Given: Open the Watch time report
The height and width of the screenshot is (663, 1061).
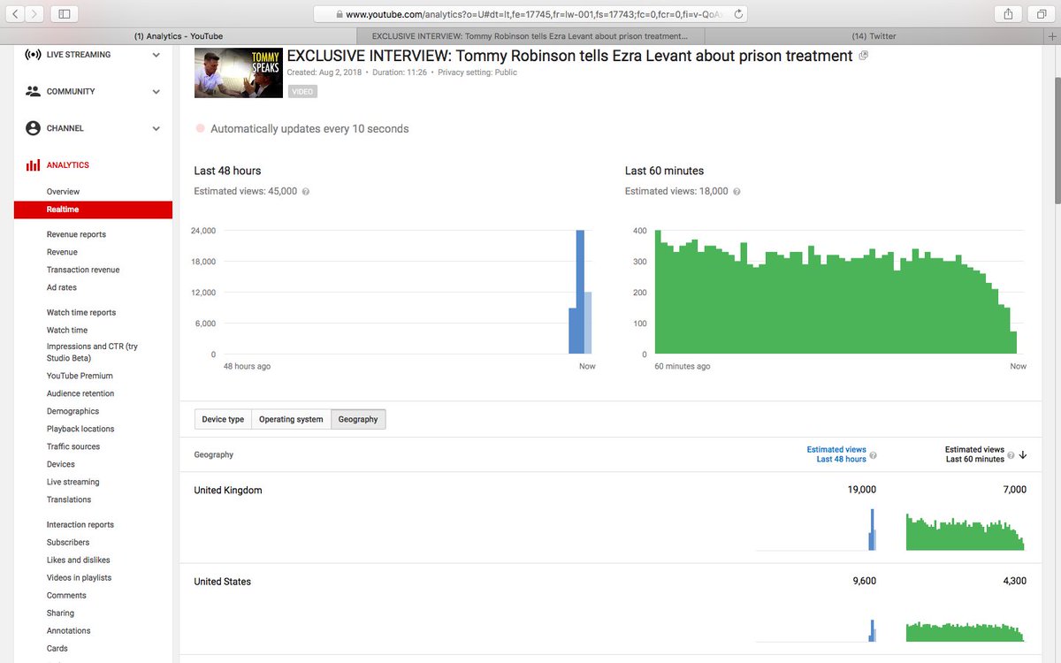Looking at the screenshot, I should 67,330.
